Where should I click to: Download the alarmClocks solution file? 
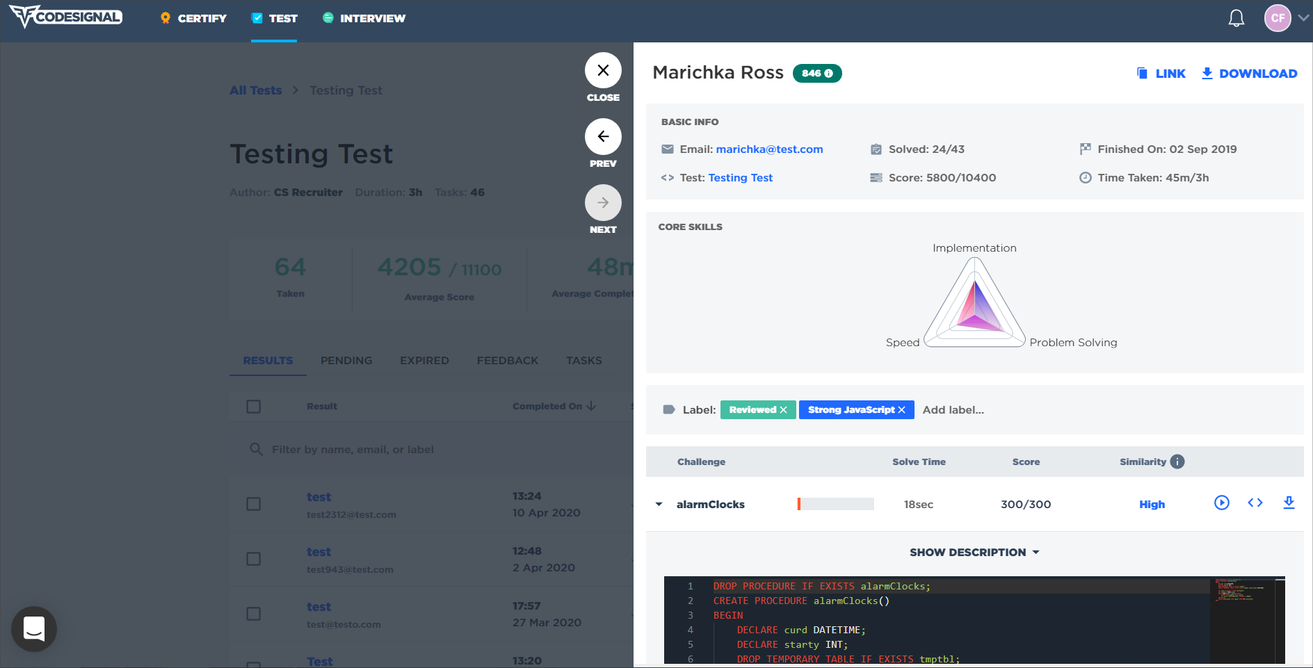(x=1289, y=503)
